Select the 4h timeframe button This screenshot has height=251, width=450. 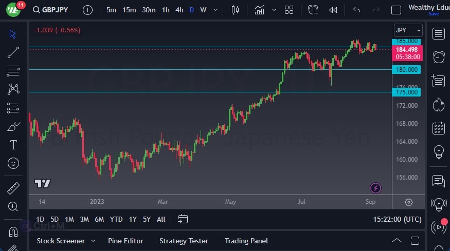pyautogui.click(x=179, y=10)
